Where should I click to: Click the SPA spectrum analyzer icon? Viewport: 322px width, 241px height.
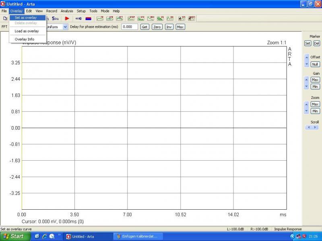pos(55,18)
